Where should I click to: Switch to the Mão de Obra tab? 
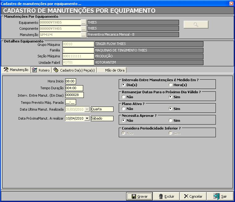pyautogui.click(x=112, y=70)
